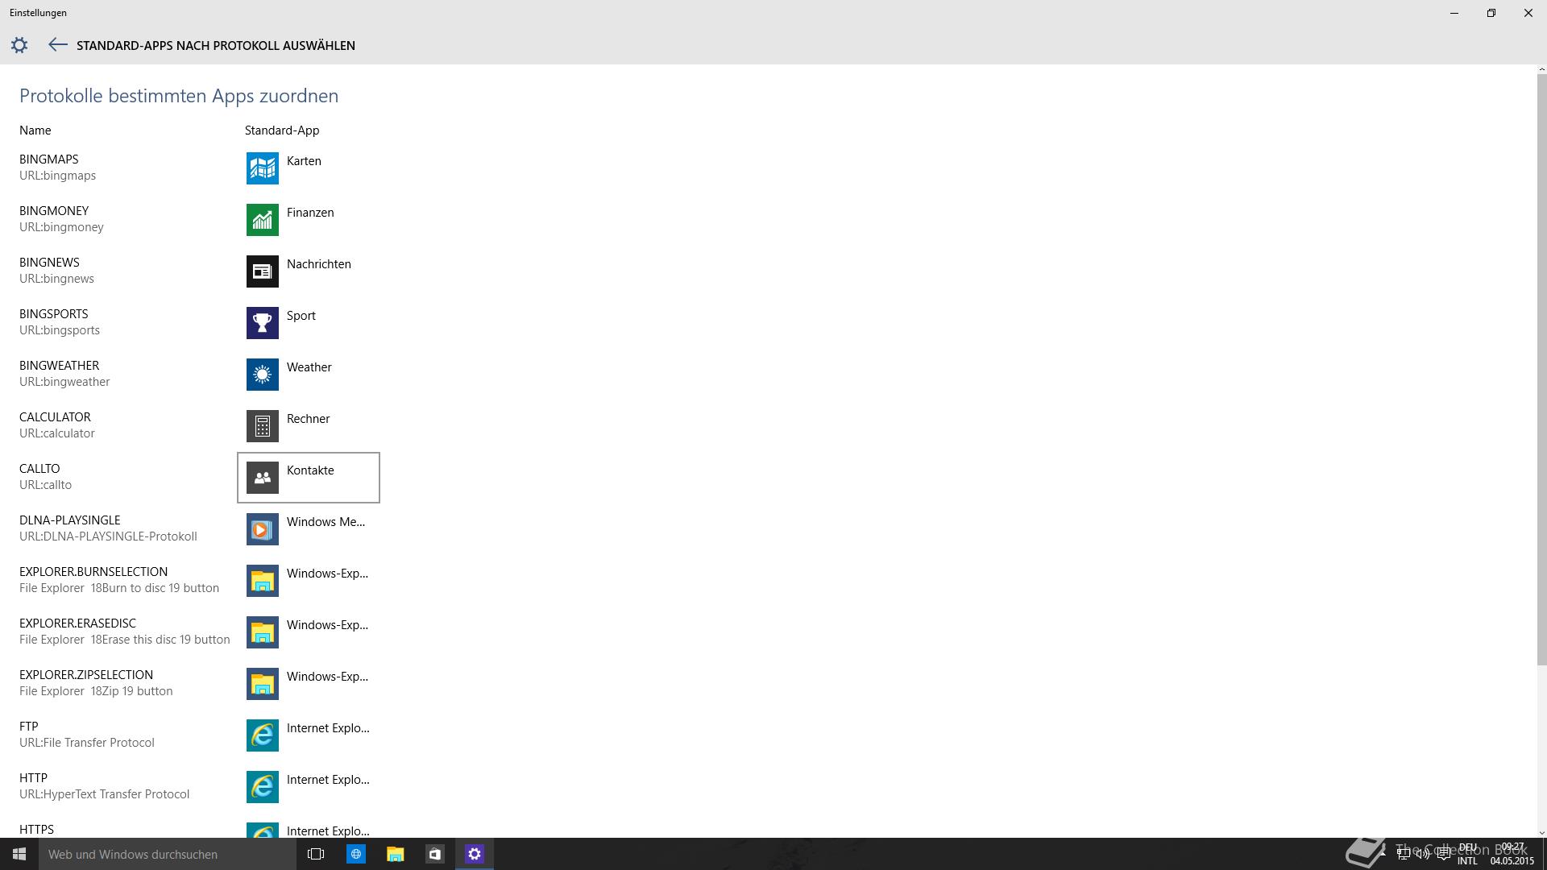Click the Kontakte people icon for CALLTO
The height and width of the screenshot is (870, 1547).
[x=263, y=478]
